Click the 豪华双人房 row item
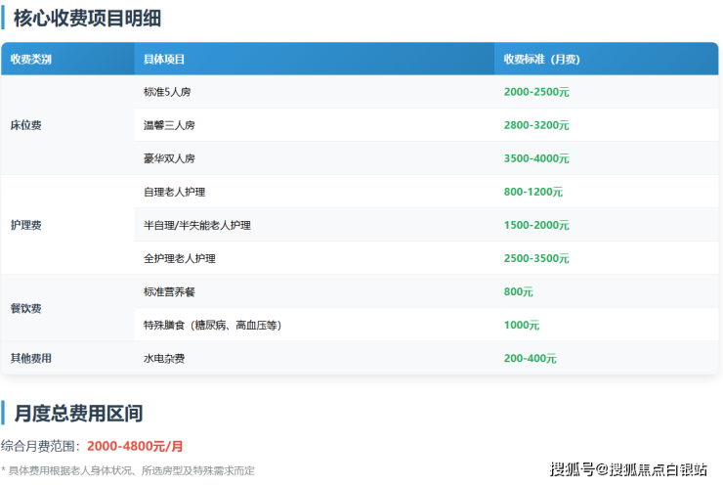This screenshot has width=723, height=485. [x=169, y=158]
